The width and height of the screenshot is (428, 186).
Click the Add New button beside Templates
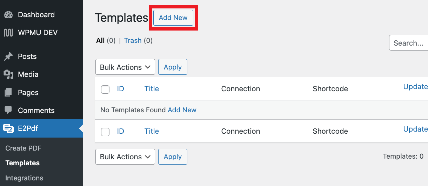tap(173, 18)
